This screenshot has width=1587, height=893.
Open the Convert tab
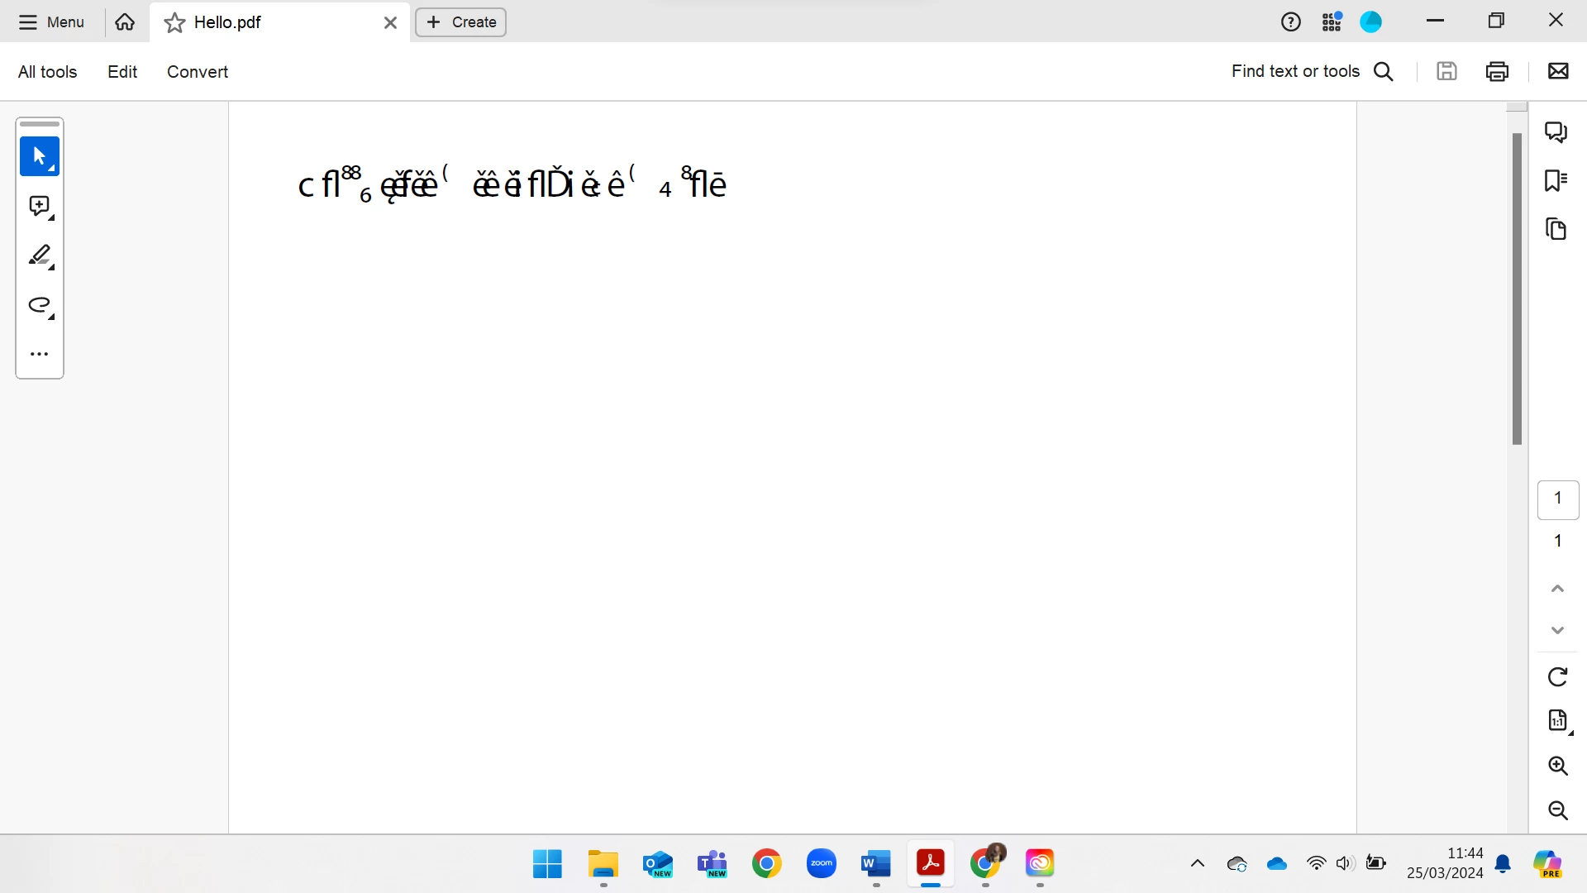tap(197, 72)
